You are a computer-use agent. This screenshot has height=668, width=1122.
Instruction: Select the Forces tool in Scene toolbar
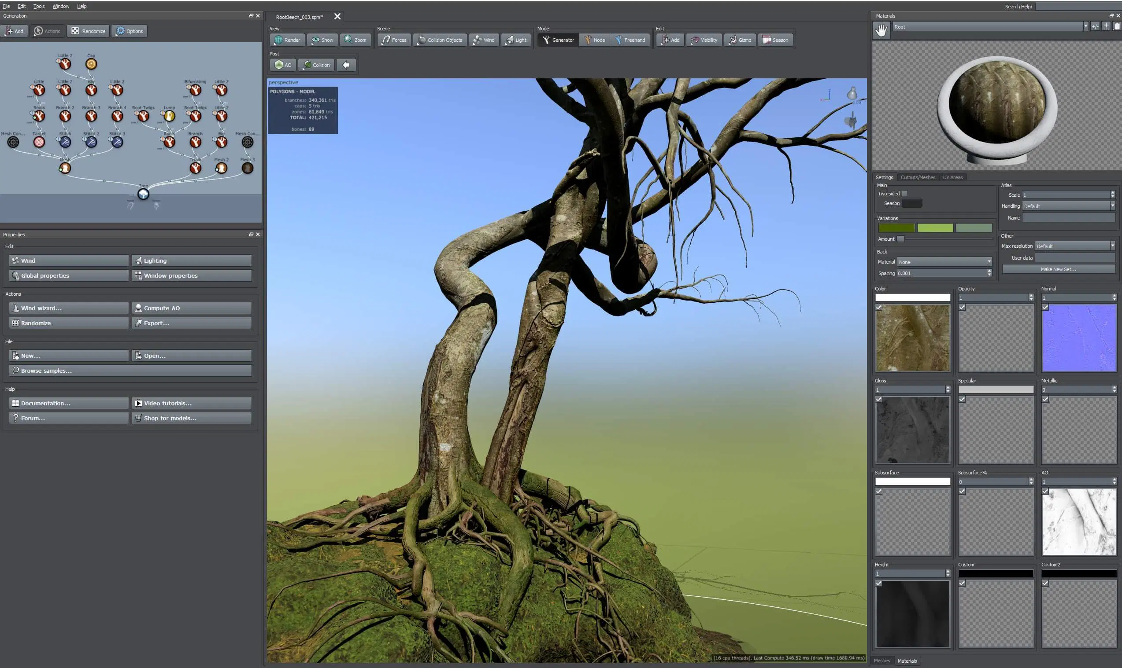[x=394, y=40]
